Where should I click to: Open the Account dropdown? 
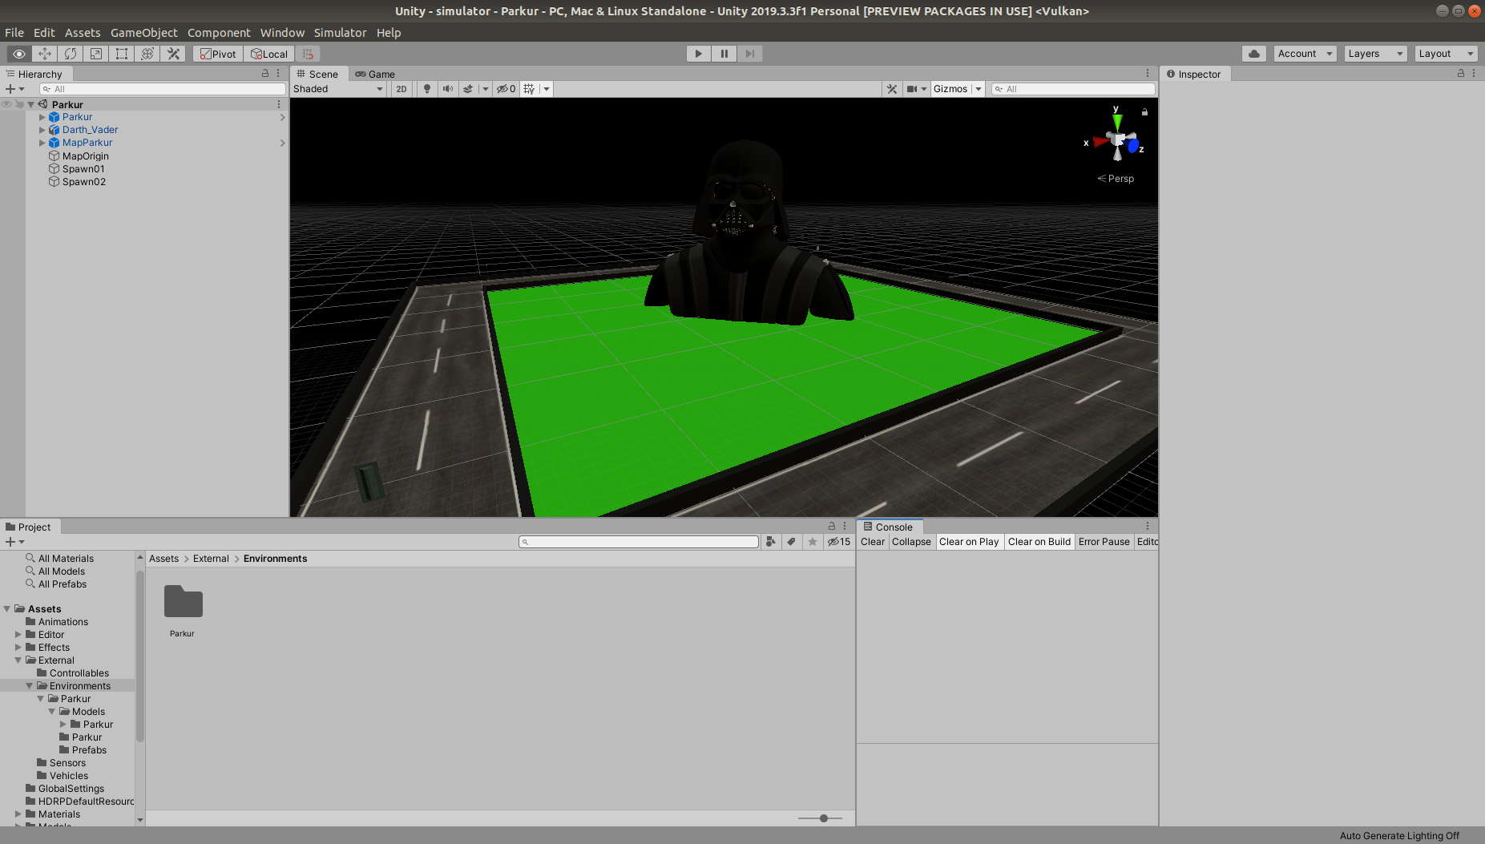pyautogui.click(x=1305, y=54)
